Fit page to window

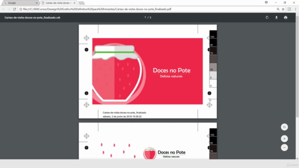click(285, 127)
